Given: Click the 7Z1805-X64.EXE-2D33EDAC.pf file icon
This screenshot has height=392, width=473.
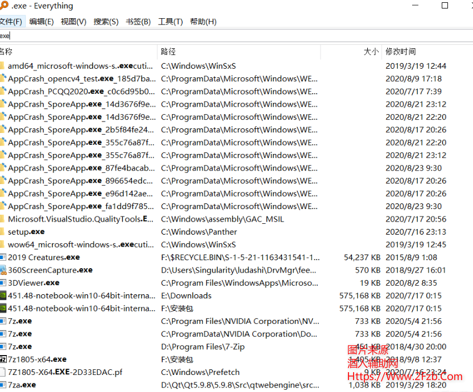Looking at the screenshot, I should point(3,372).
